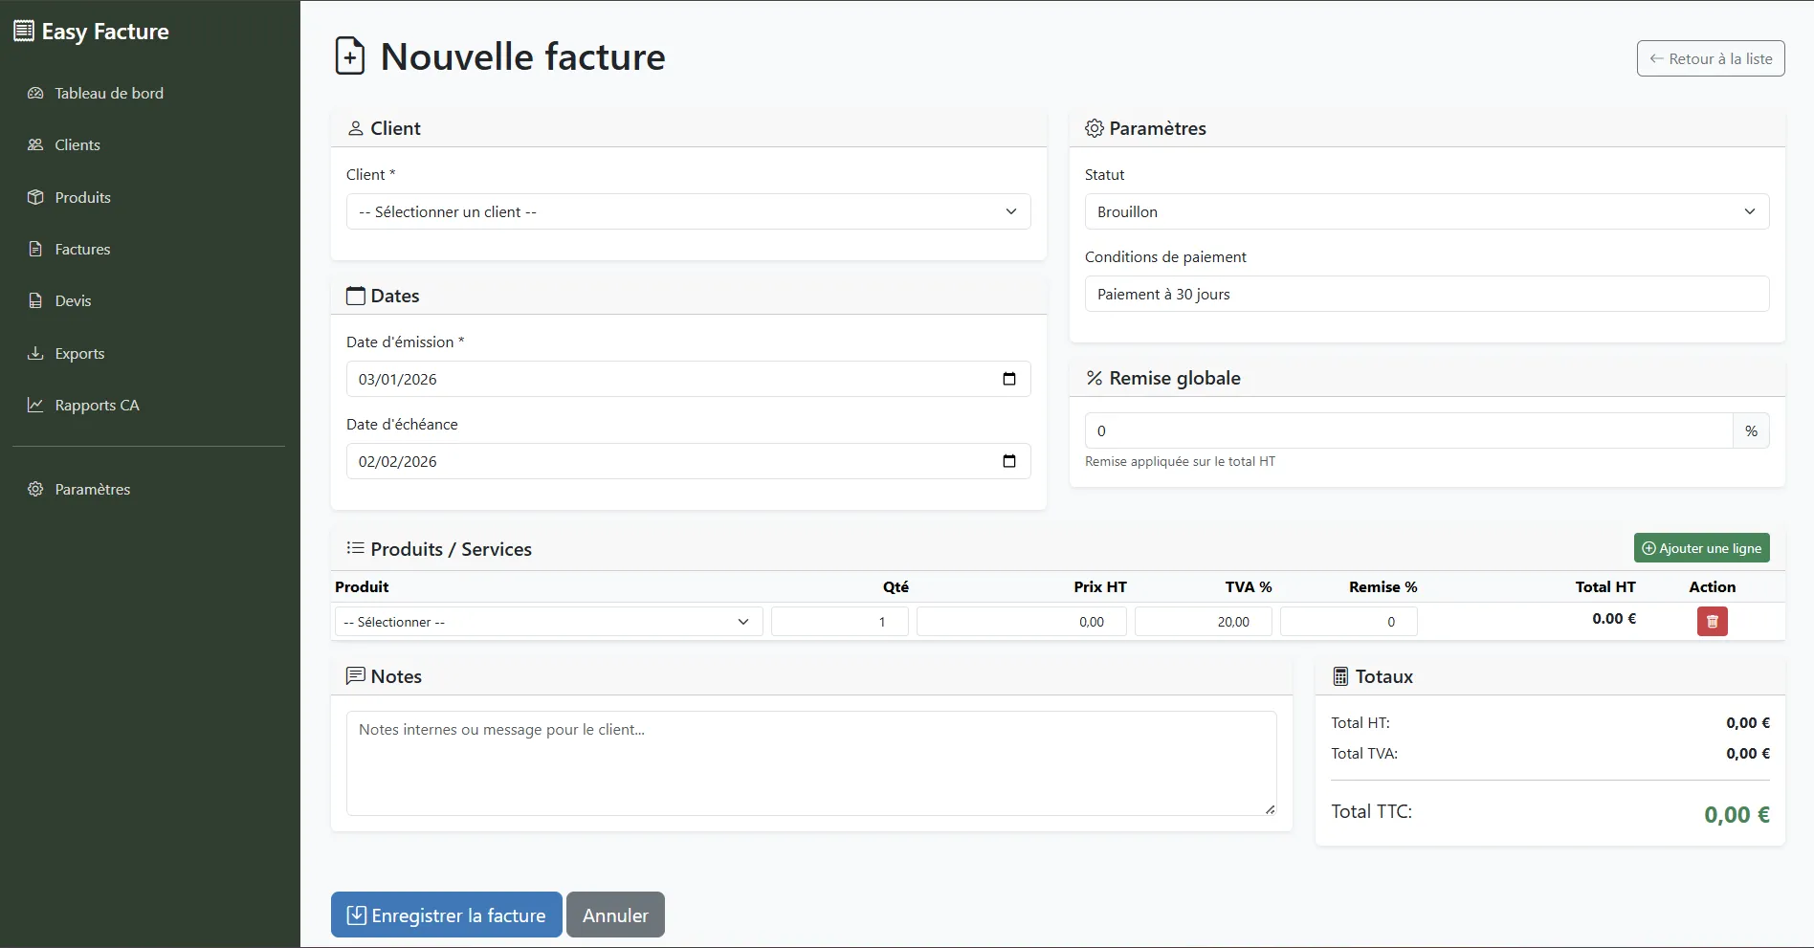Click the Tableau de bord sidebar icon

click(35, 94)
